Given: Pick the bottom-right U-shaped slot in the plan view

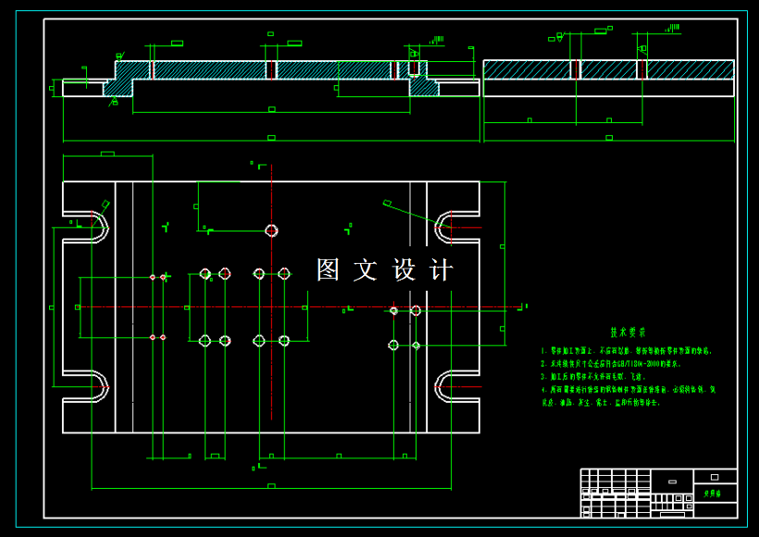Looking at the screenshot, I should tap(457, 386).
